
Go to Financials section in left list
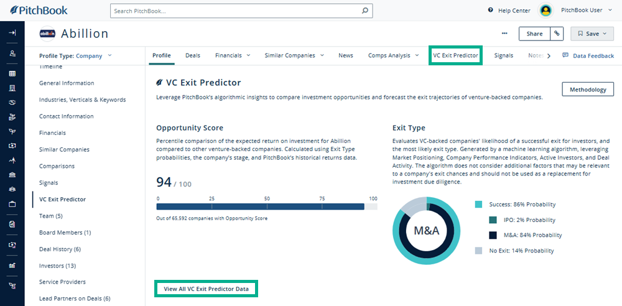point(52,133)
